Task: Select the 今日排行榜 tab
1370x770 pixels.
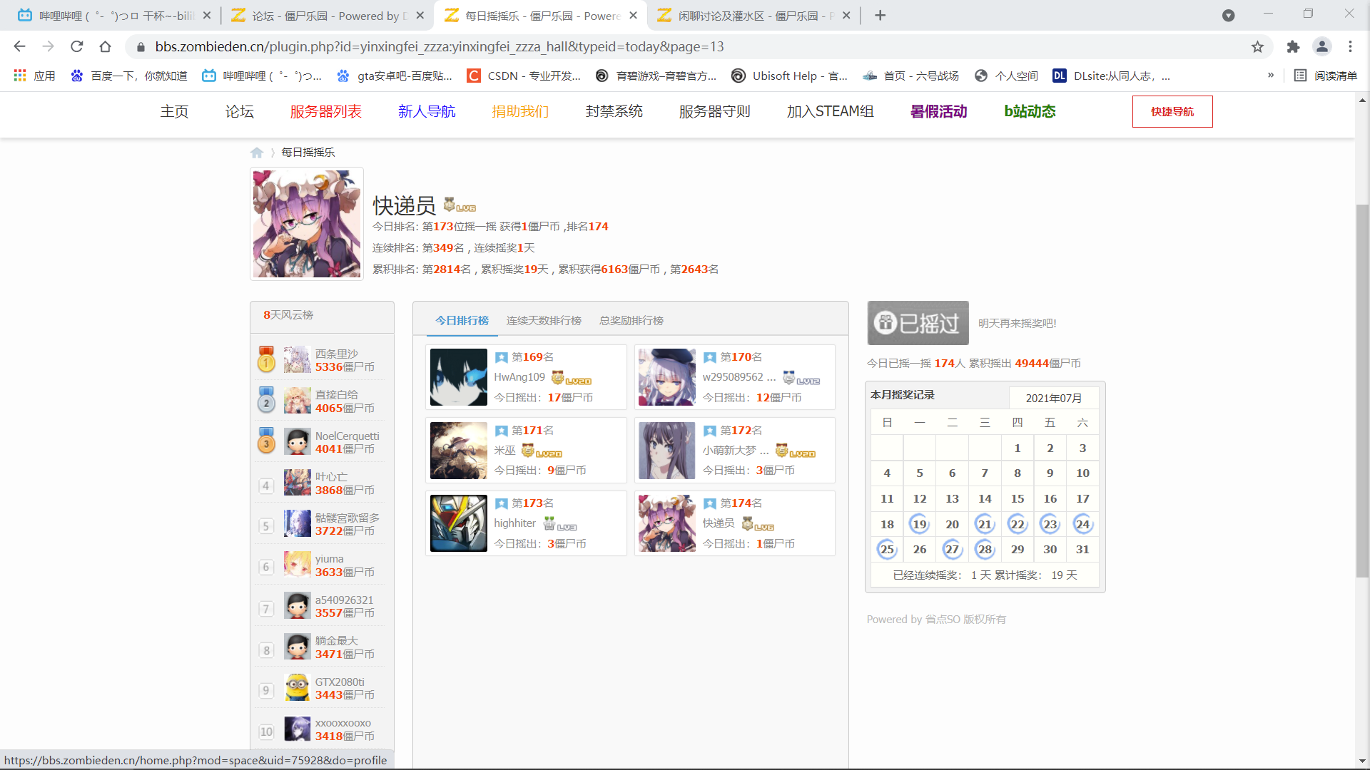Action: coord(462,321)
